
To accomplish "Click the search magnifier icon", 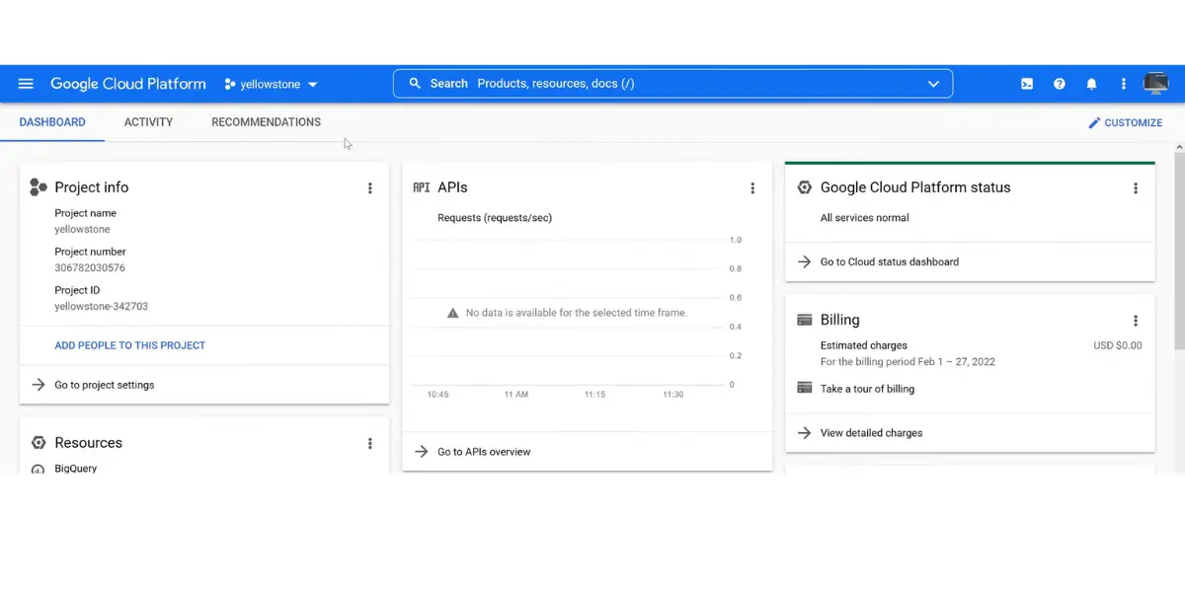I will pos(415,84).
